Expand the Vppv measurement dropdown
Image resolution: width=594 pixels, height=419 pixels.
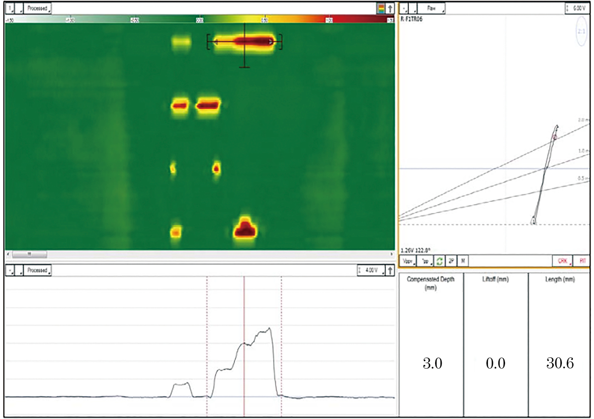[408, 261]
